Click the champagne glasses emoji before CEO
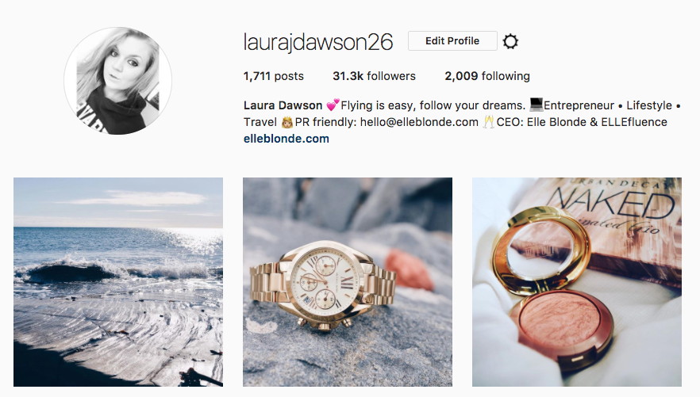Screen dimensions: 700x397 pyautogui.click(x=488, y=122)
